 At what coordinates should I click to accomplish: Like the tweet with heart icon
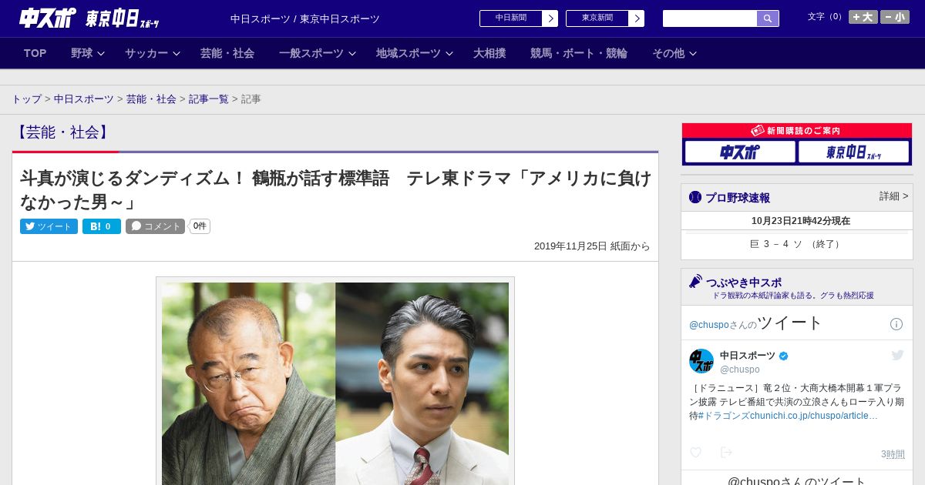click(695, 453)
